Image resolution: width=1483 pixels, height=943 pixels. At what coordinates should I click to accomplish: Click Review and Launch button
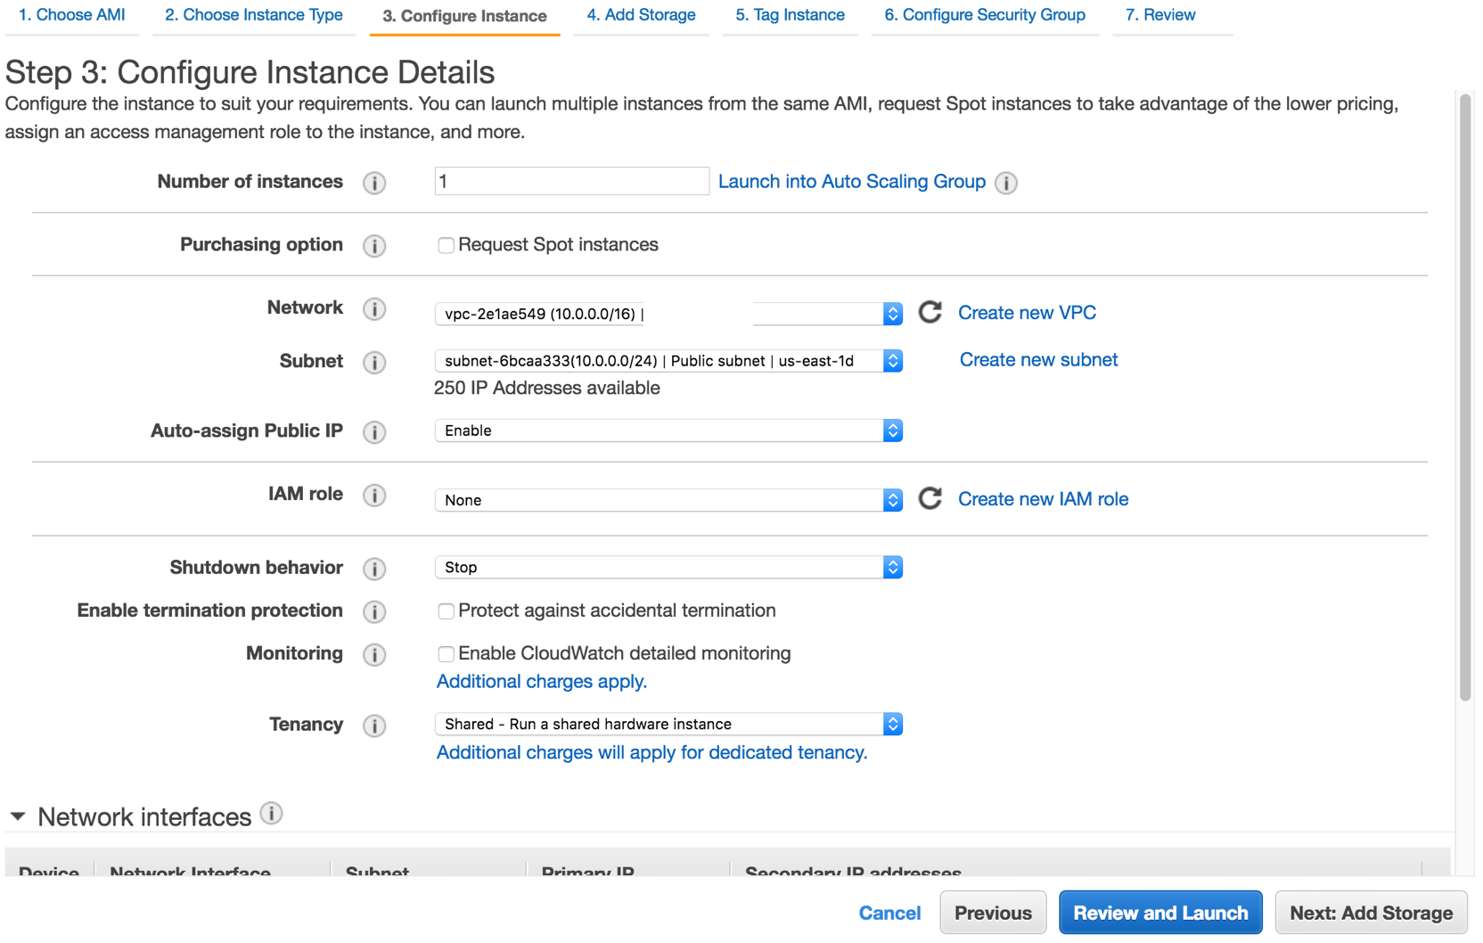1160,913
